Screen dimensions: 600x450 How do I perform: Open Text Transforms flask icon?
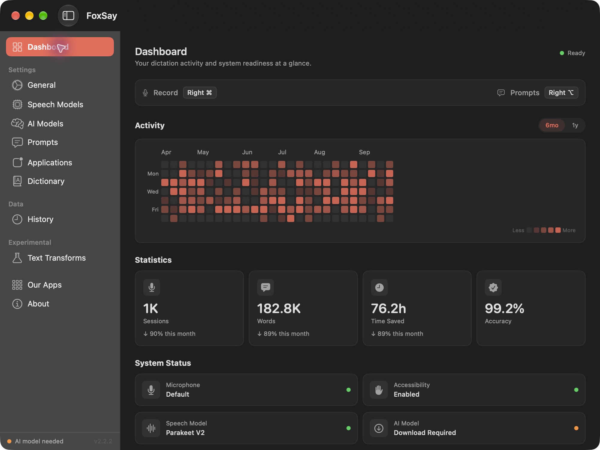click(x=17, y=258)
